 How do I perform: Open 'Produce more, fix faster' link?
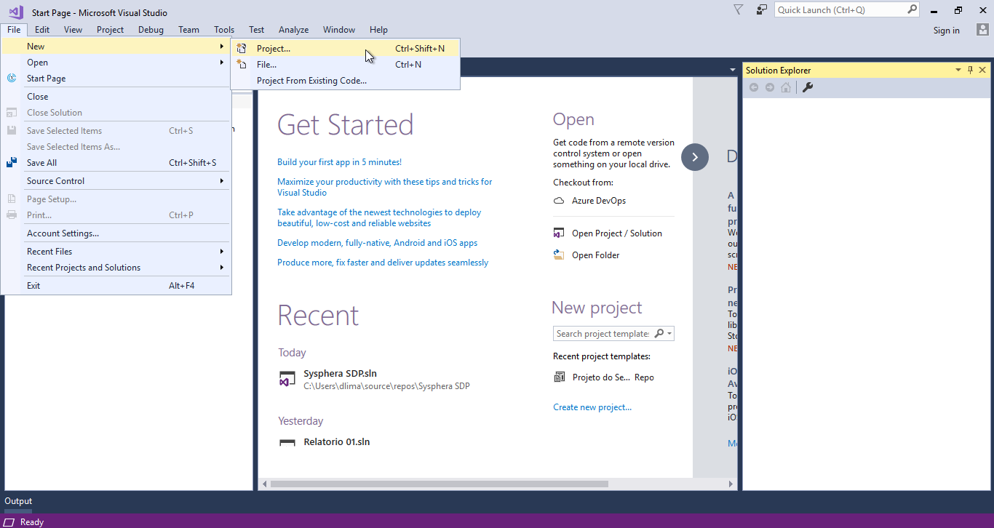click(383, 263)
